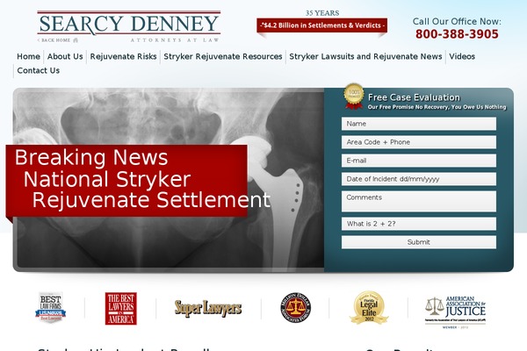Open the Videos page
Image resolution: width=527 pixels, height=351 pixels.
pyautogui.click(x=462, y=56)
